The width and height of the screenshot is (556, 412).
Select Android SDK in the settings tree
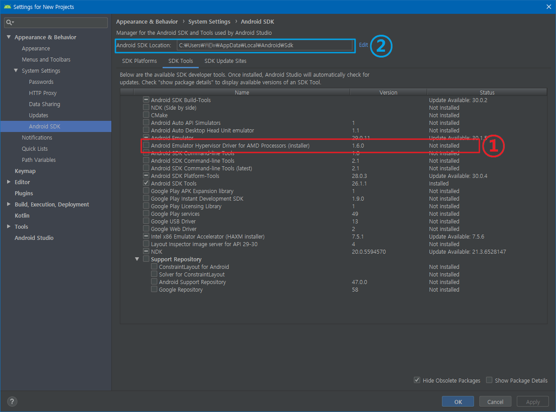coord(56,126)
